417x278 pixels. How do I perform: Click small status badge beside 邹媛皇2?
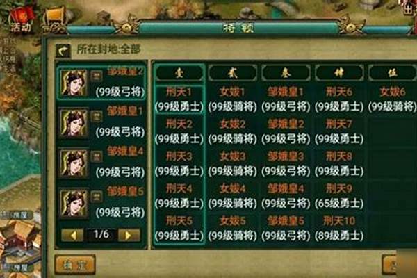pos(97,76)
